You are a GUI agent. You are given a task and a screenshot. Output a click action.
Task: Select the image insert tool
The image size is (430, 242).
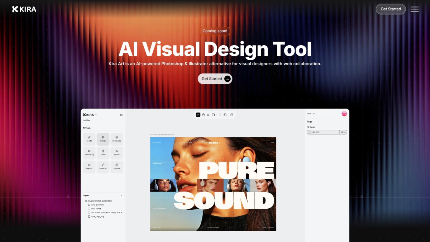coord(225,115)
